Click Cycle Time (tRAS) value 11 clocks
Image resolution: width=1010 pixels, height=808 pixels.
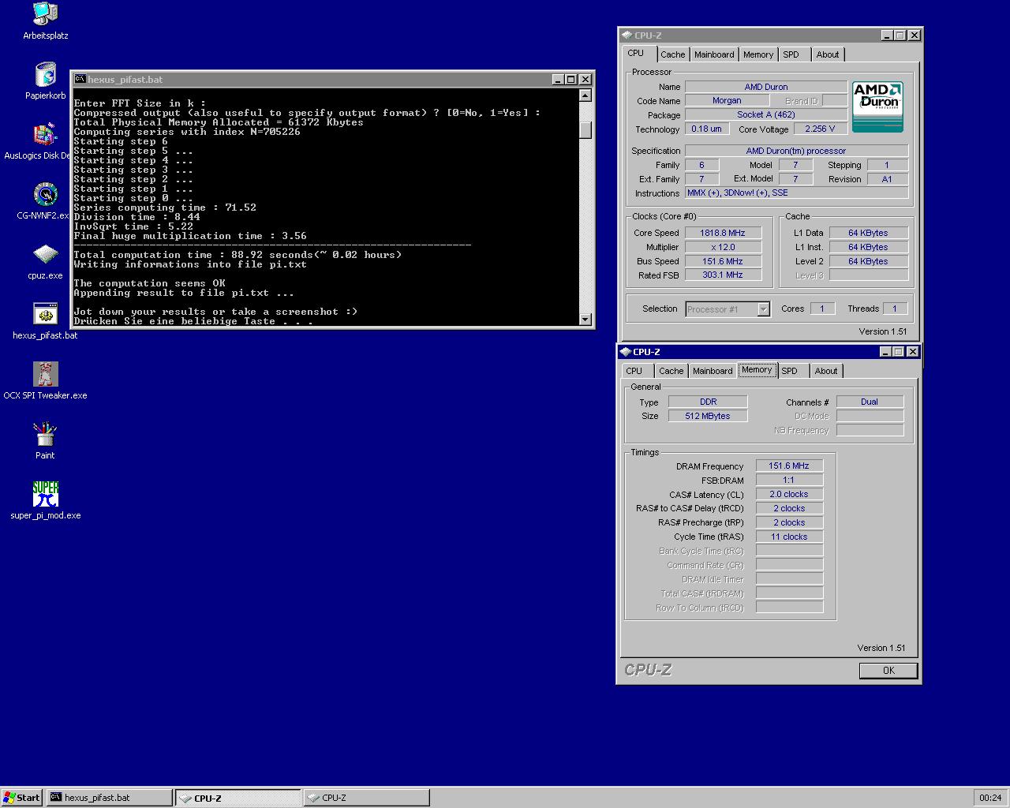[x=789, y=537]
